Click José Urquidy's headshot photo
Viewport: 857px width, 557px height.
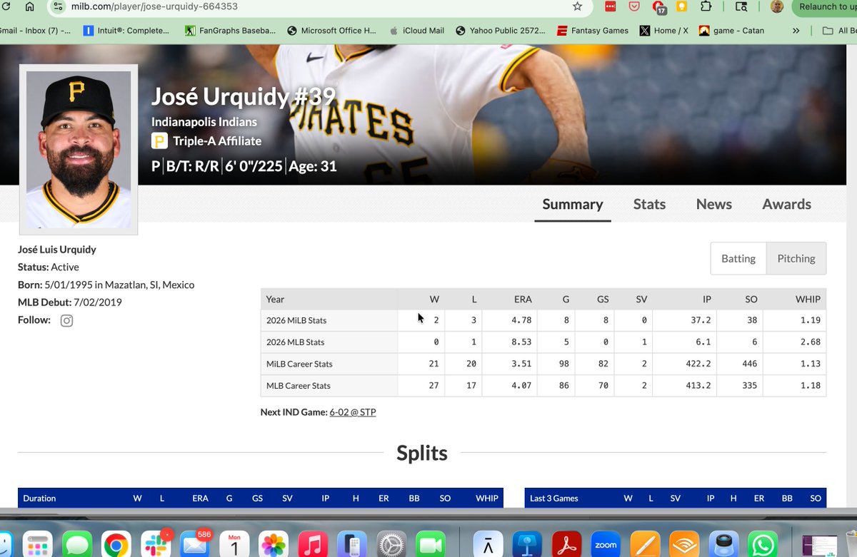click(79, 149)
